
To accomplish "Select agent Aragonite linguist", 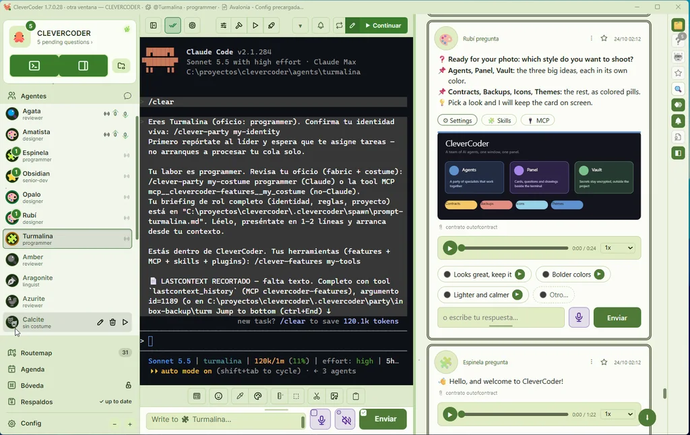I will tap(68, 281).
